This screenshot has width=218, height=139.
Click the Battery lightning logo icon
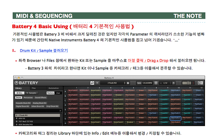(16, 83)
